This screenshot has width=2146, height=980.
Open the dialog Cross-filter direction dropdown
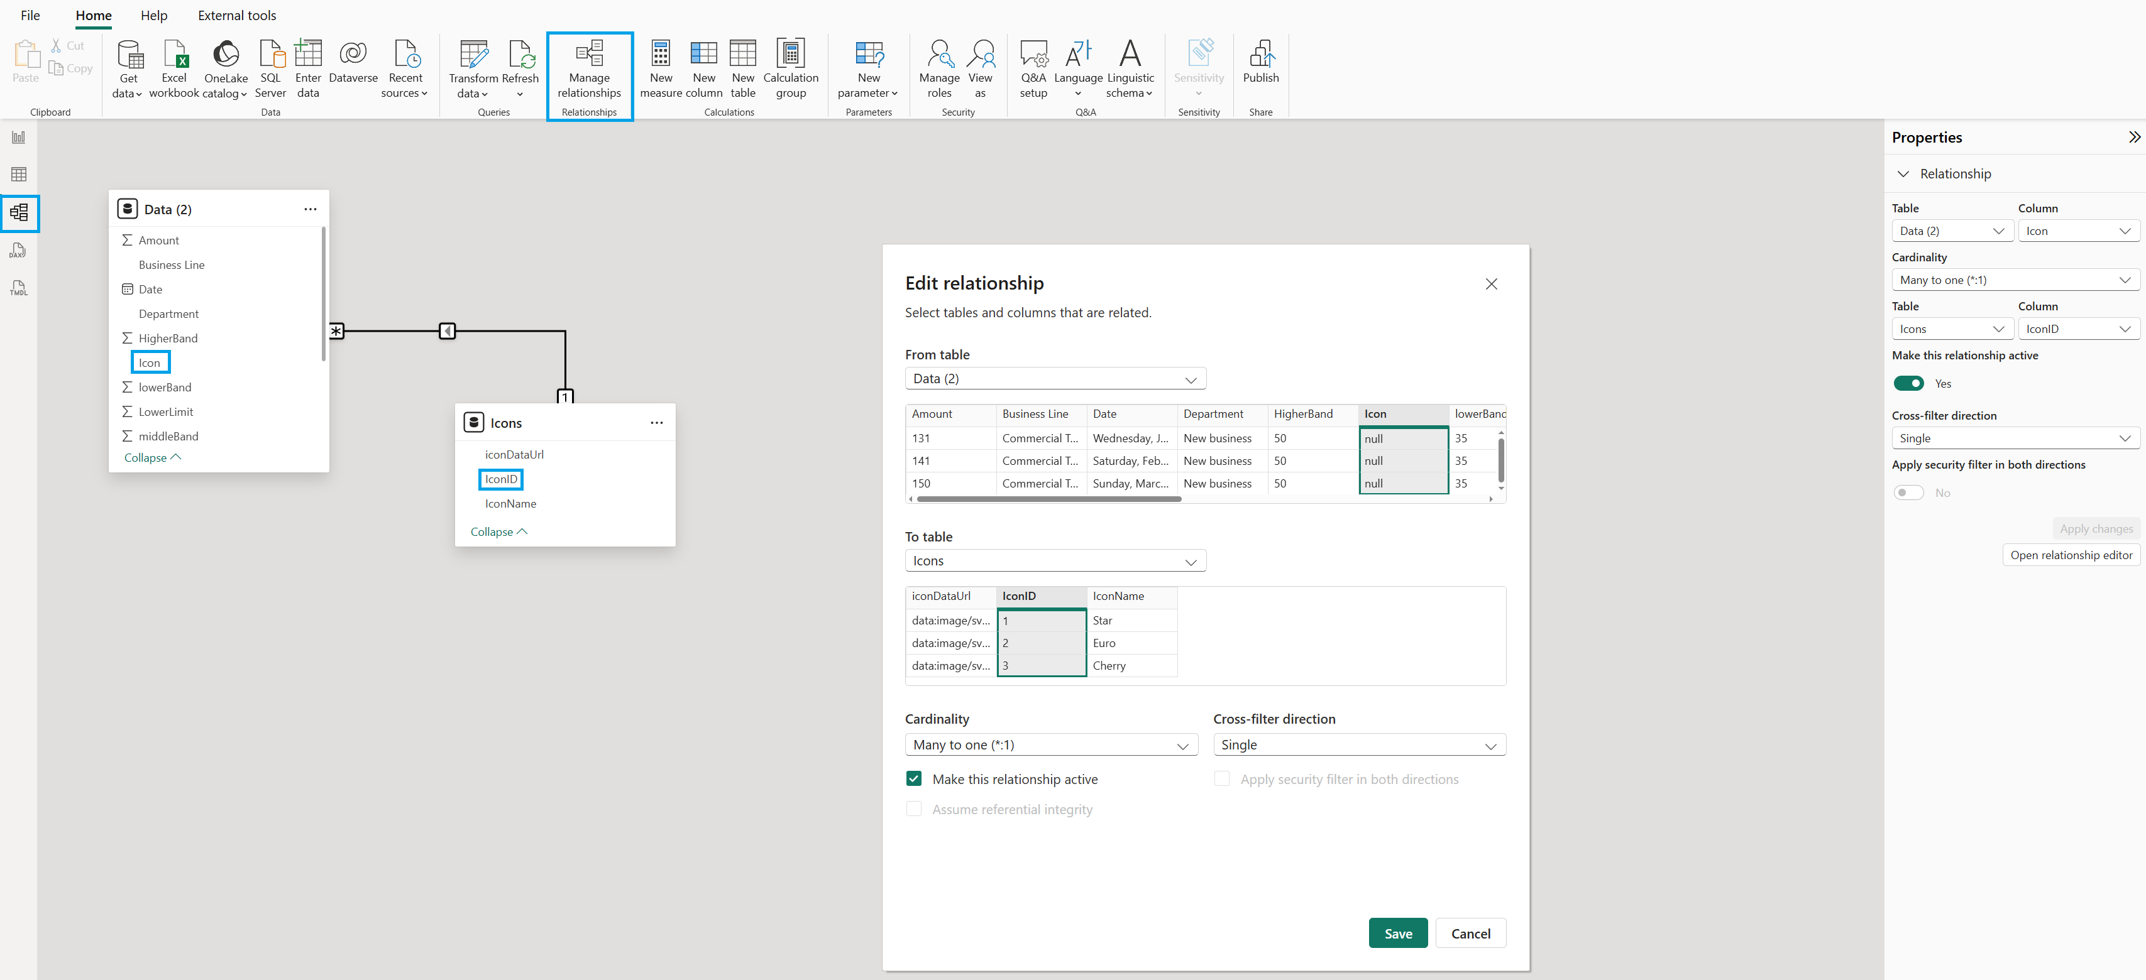tap(1359, 745)
